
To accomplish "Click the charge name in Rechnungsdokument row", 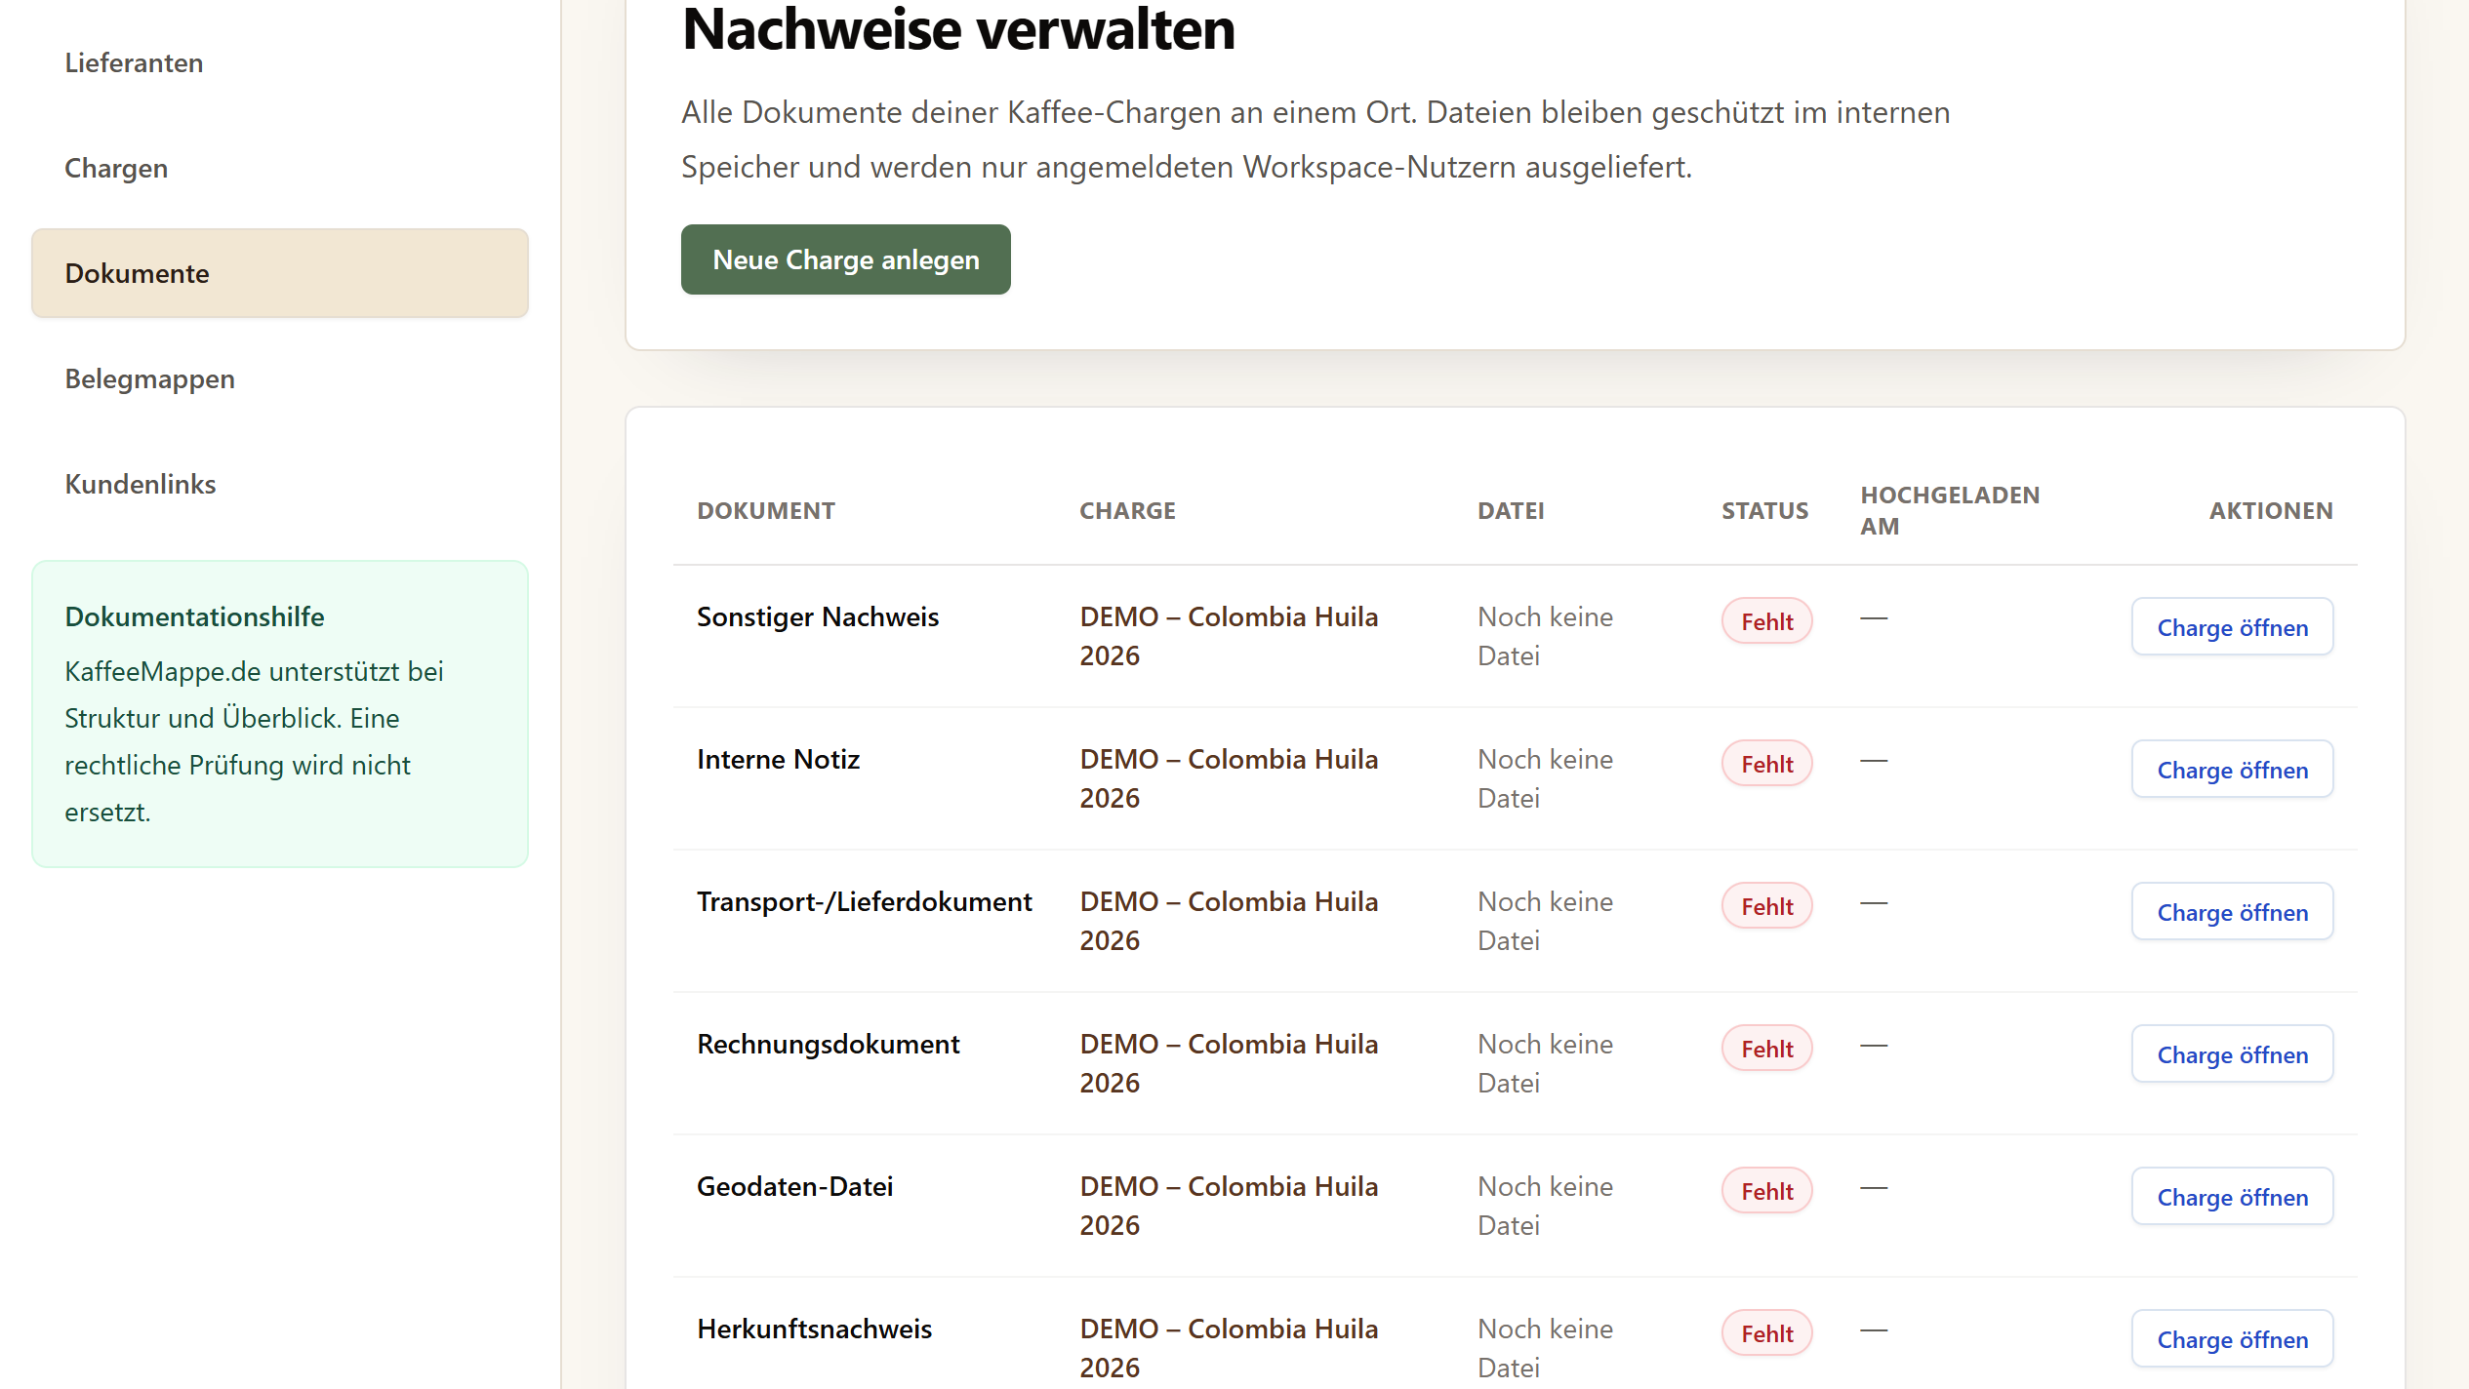I will pyautogui.click(x=1229, y=1063).
